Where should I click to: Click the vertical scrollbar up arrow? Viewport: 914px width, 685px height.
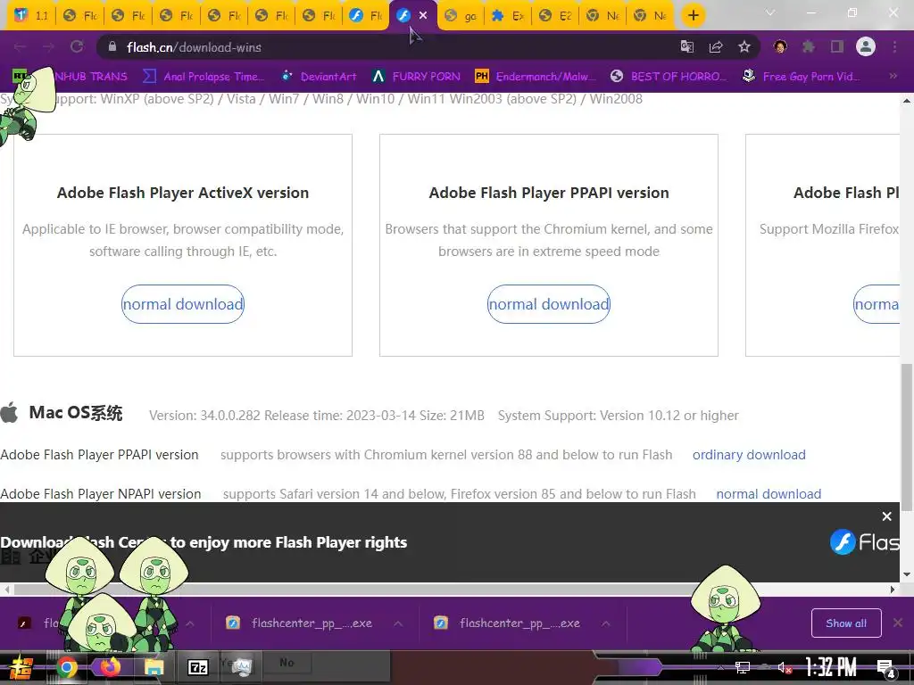click(x=907, y=100)
